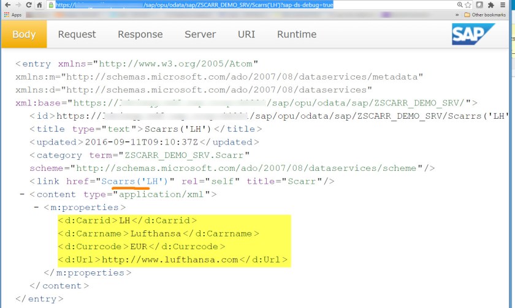Click the scheme attribute dataservices/scheme URL

[246, 168]
